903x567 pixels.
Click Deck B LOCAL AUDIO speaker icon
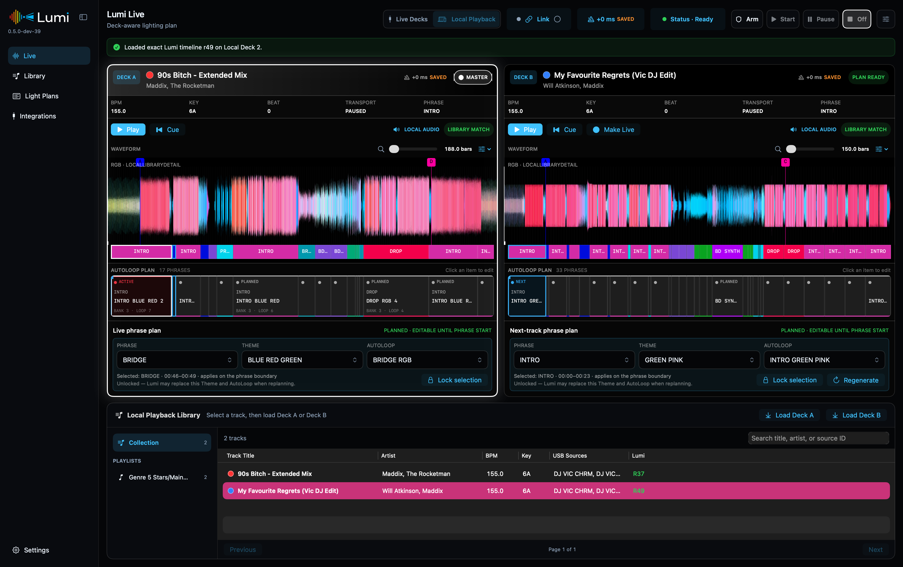[x=793, y=129]
